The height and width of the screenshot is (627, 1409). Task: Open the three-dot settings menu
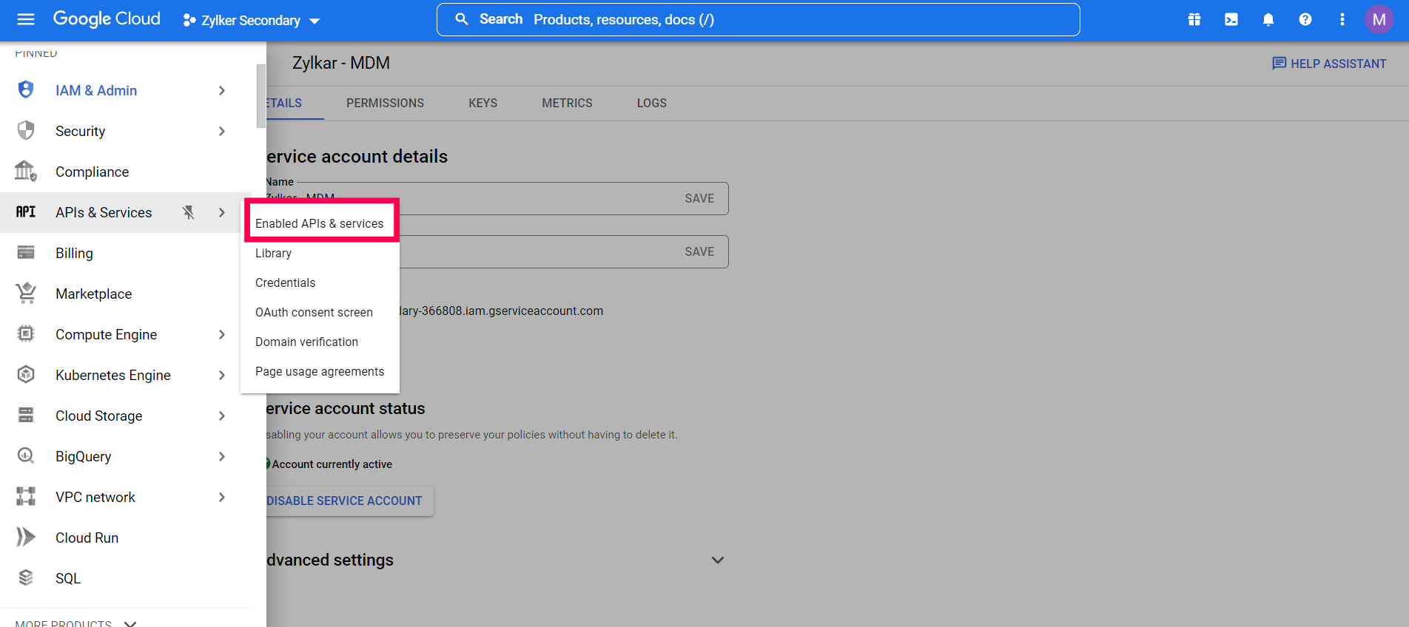coord(1342,20)
